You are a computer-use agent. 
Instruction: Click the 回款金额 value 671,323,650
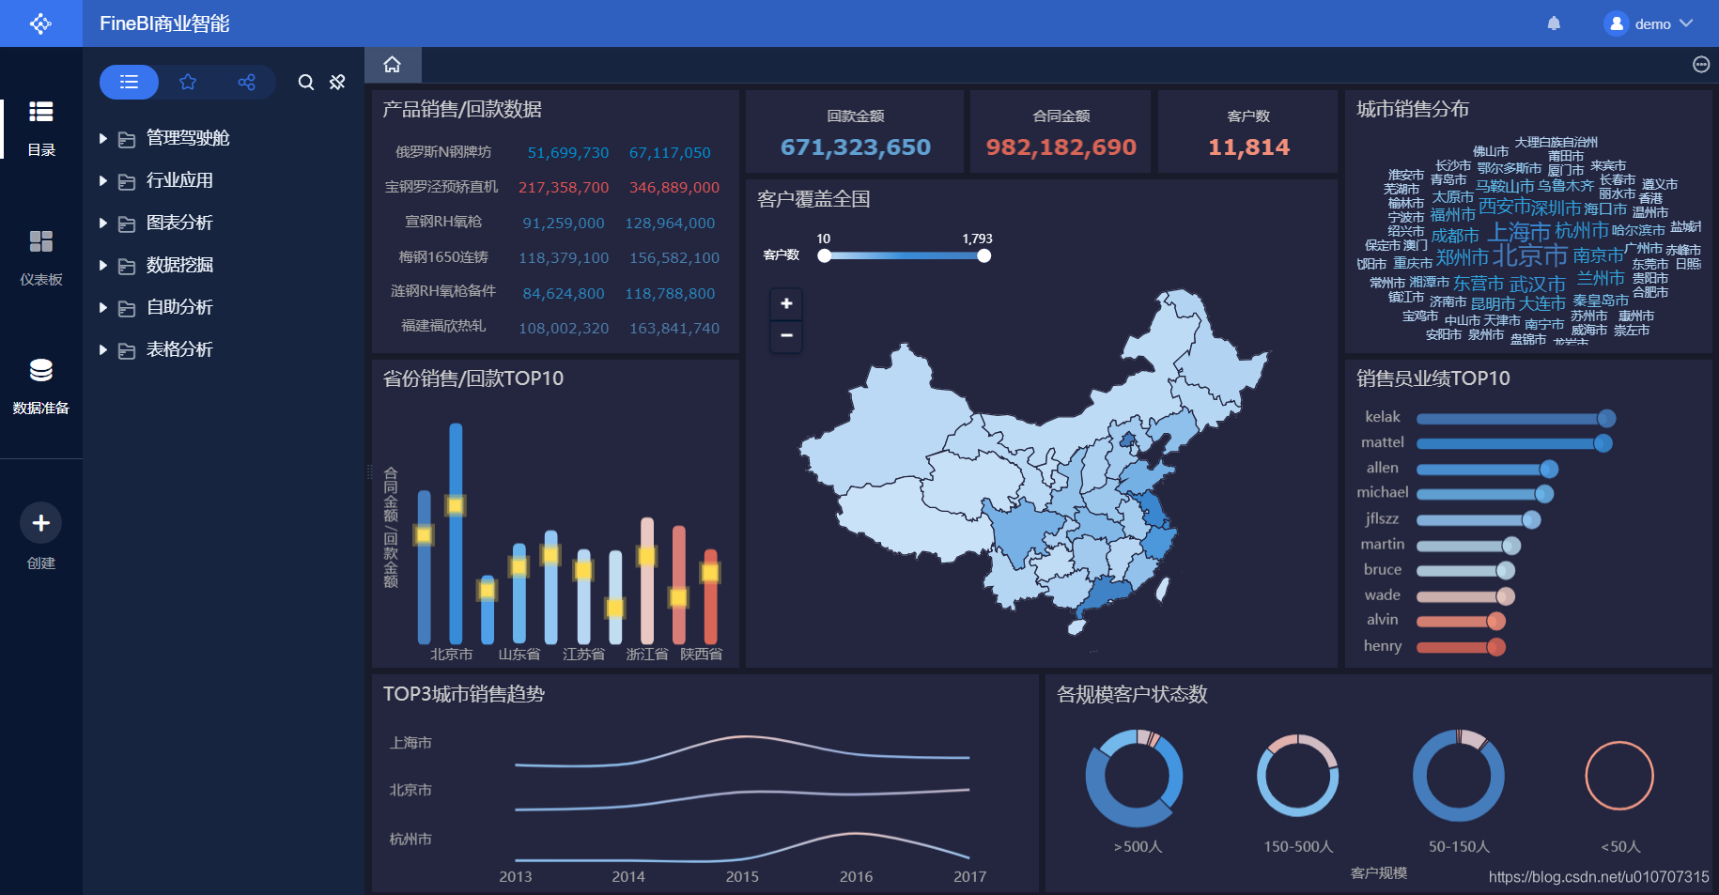(855, 147)
